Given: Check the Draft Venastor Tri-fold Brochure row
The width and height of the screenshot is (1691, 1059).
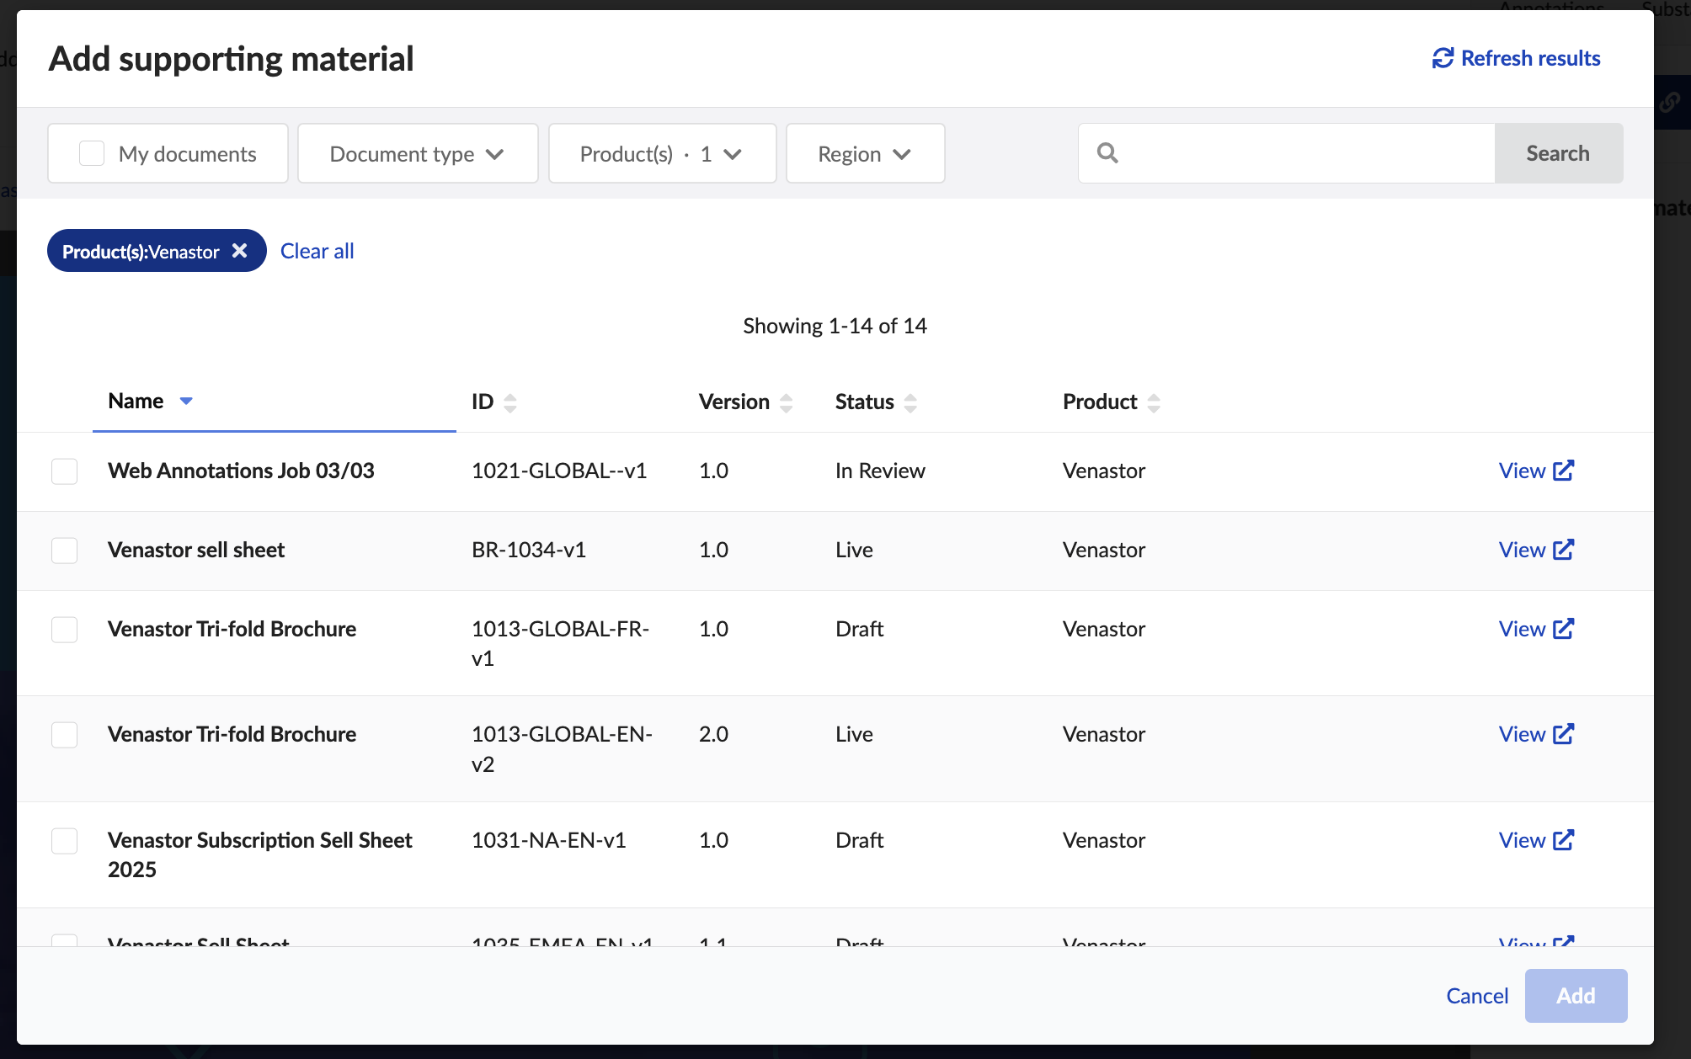Looking at the screenshot, I should [65, 630].
